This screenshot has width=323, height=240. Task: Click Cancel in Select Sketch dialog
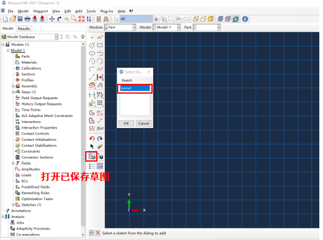pos(143,123)
